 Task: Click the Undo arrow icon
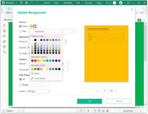[x=32, y=3]
